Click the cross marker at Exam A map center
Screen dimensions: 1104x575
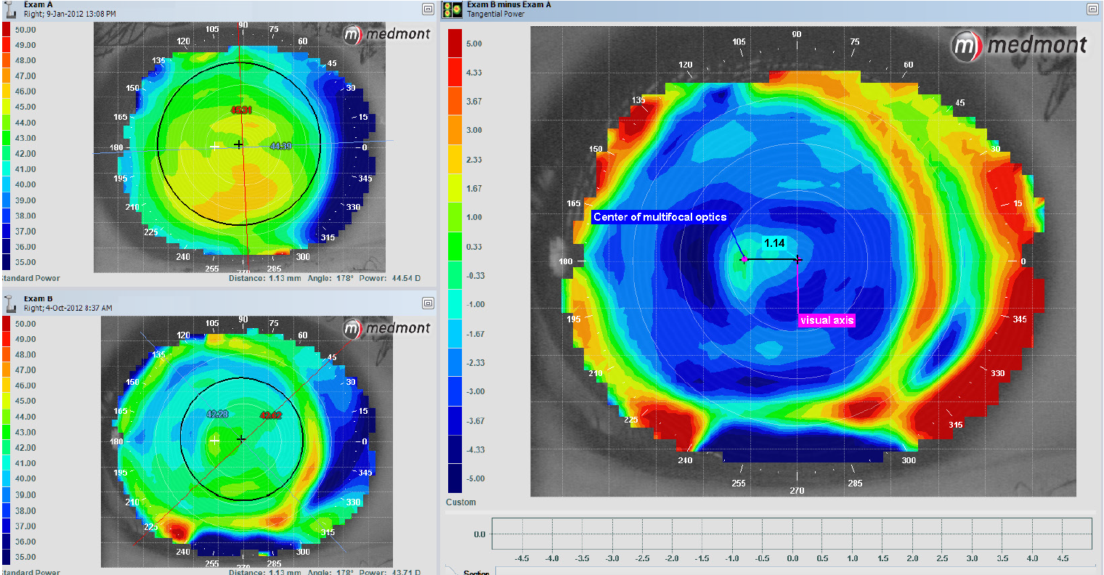point(238,144)
